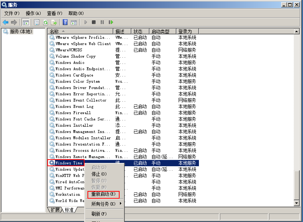Click gear icon of Windows Event Log

[x=52, y=106]
